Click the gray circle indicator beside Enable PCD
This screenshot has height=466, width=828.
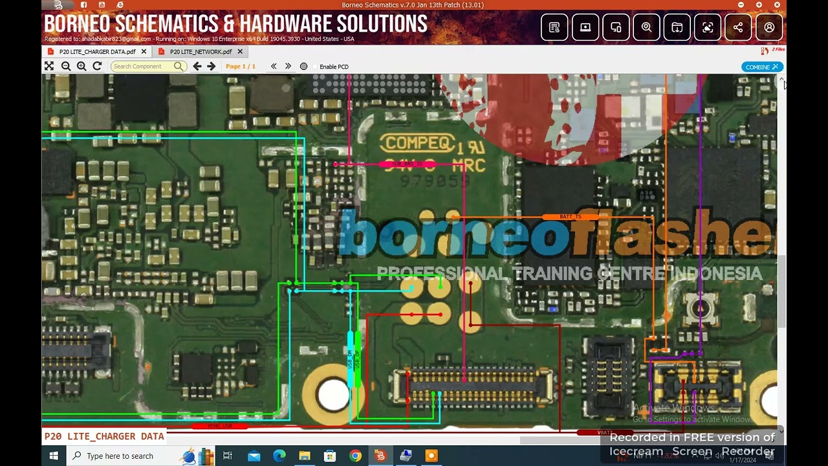(303, 67)
